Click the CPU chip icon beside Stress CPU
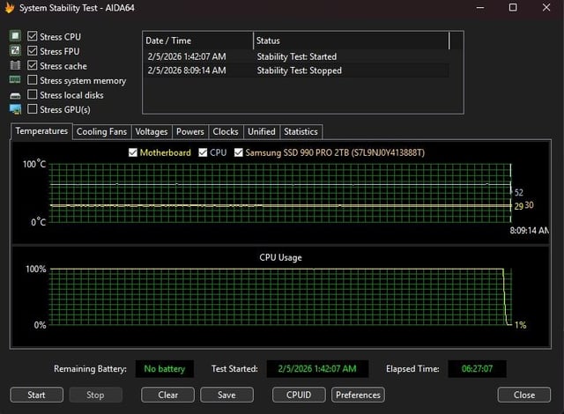Viewport: 564px width, 414px height. [x=15, y=37]
